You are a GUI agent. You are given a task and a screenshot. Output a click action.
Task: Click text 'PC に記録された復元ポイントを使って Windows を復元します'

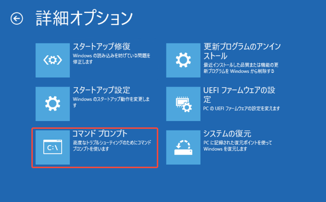(237, 146)
